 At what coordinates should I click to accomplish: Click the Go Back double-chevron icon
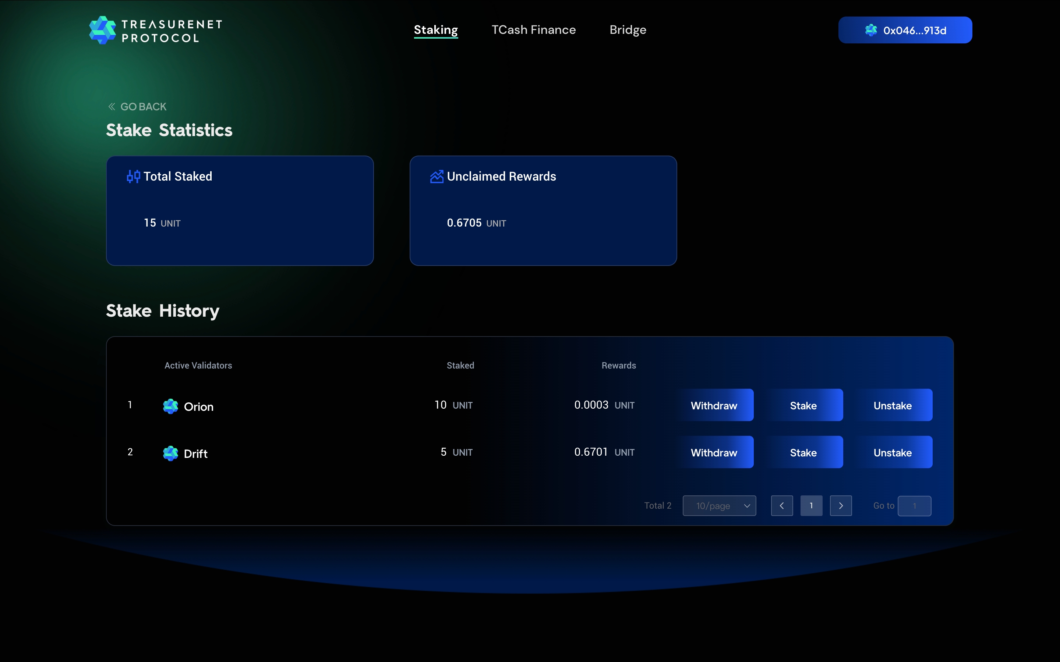[112, 106]
